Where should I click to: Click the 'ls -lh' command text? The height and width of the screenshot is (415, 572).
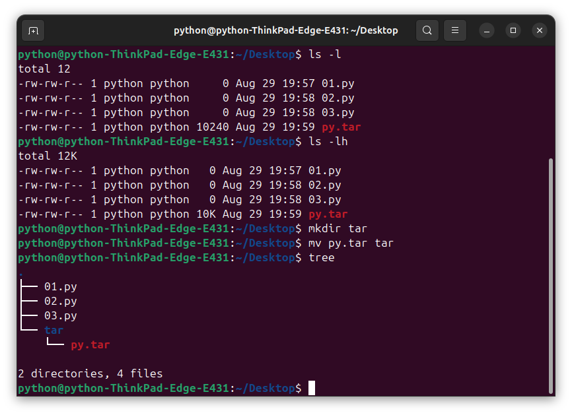[x=328, y=142]
